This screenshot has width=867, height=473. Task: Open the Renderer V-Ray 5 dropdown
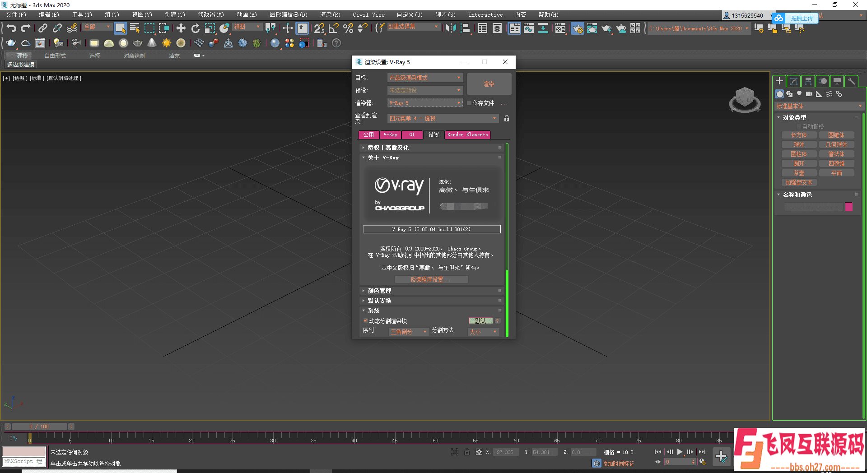click(425, 103)
